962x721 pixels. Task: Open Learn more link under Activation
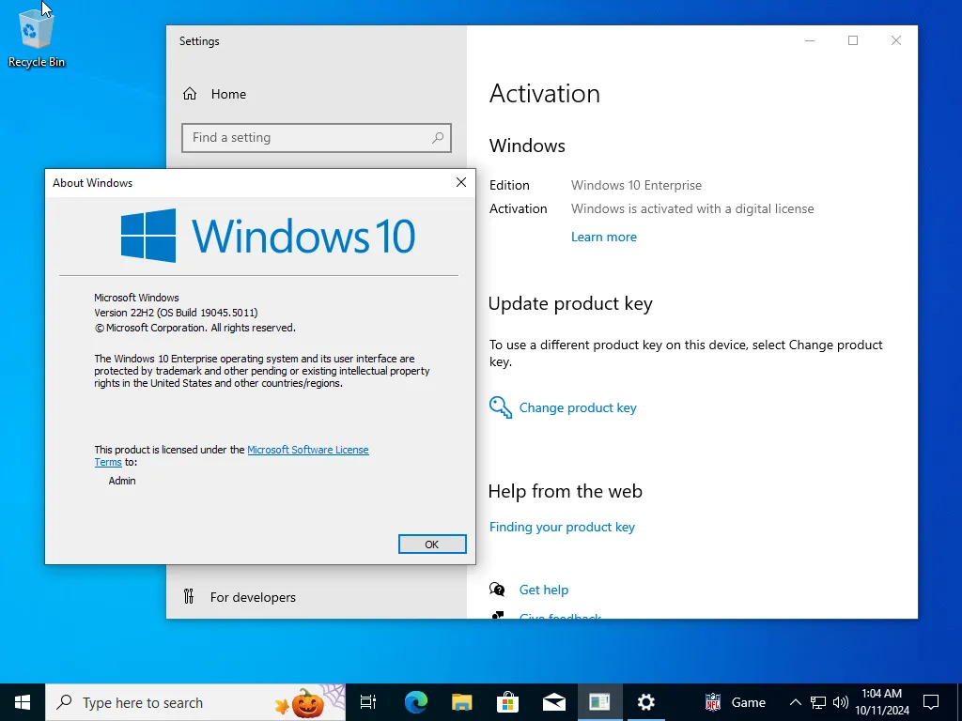click(x=604, y=237)
